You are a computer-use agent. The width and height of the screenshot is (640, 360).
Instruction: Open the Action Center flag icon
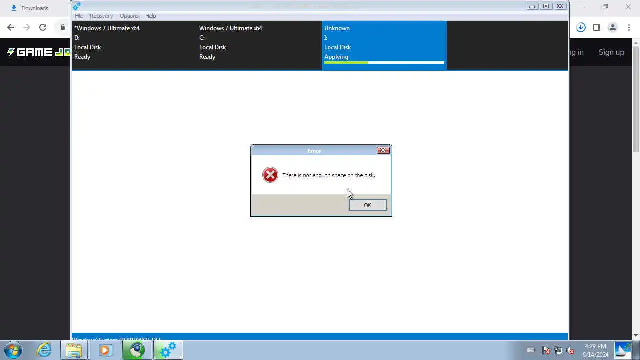(546, 350)
